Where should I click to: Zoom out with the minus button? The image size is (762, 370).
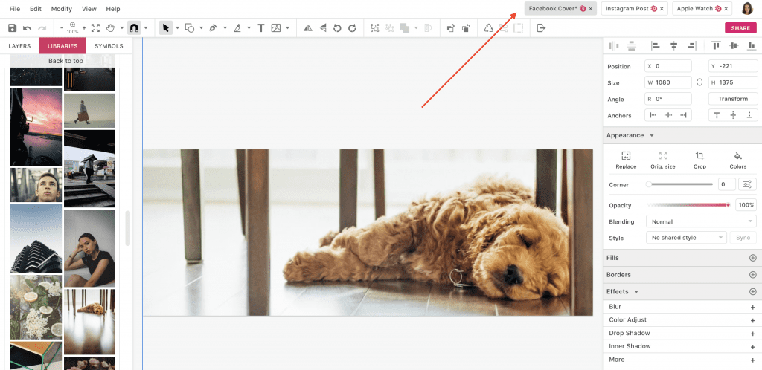pos(61,28)
